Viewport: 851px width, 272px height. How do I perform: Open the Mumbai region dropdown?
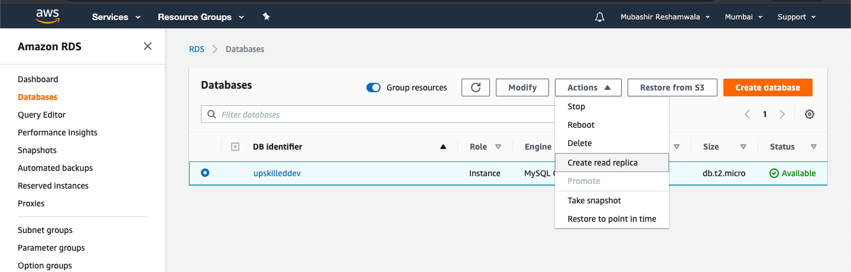[743, 17]
